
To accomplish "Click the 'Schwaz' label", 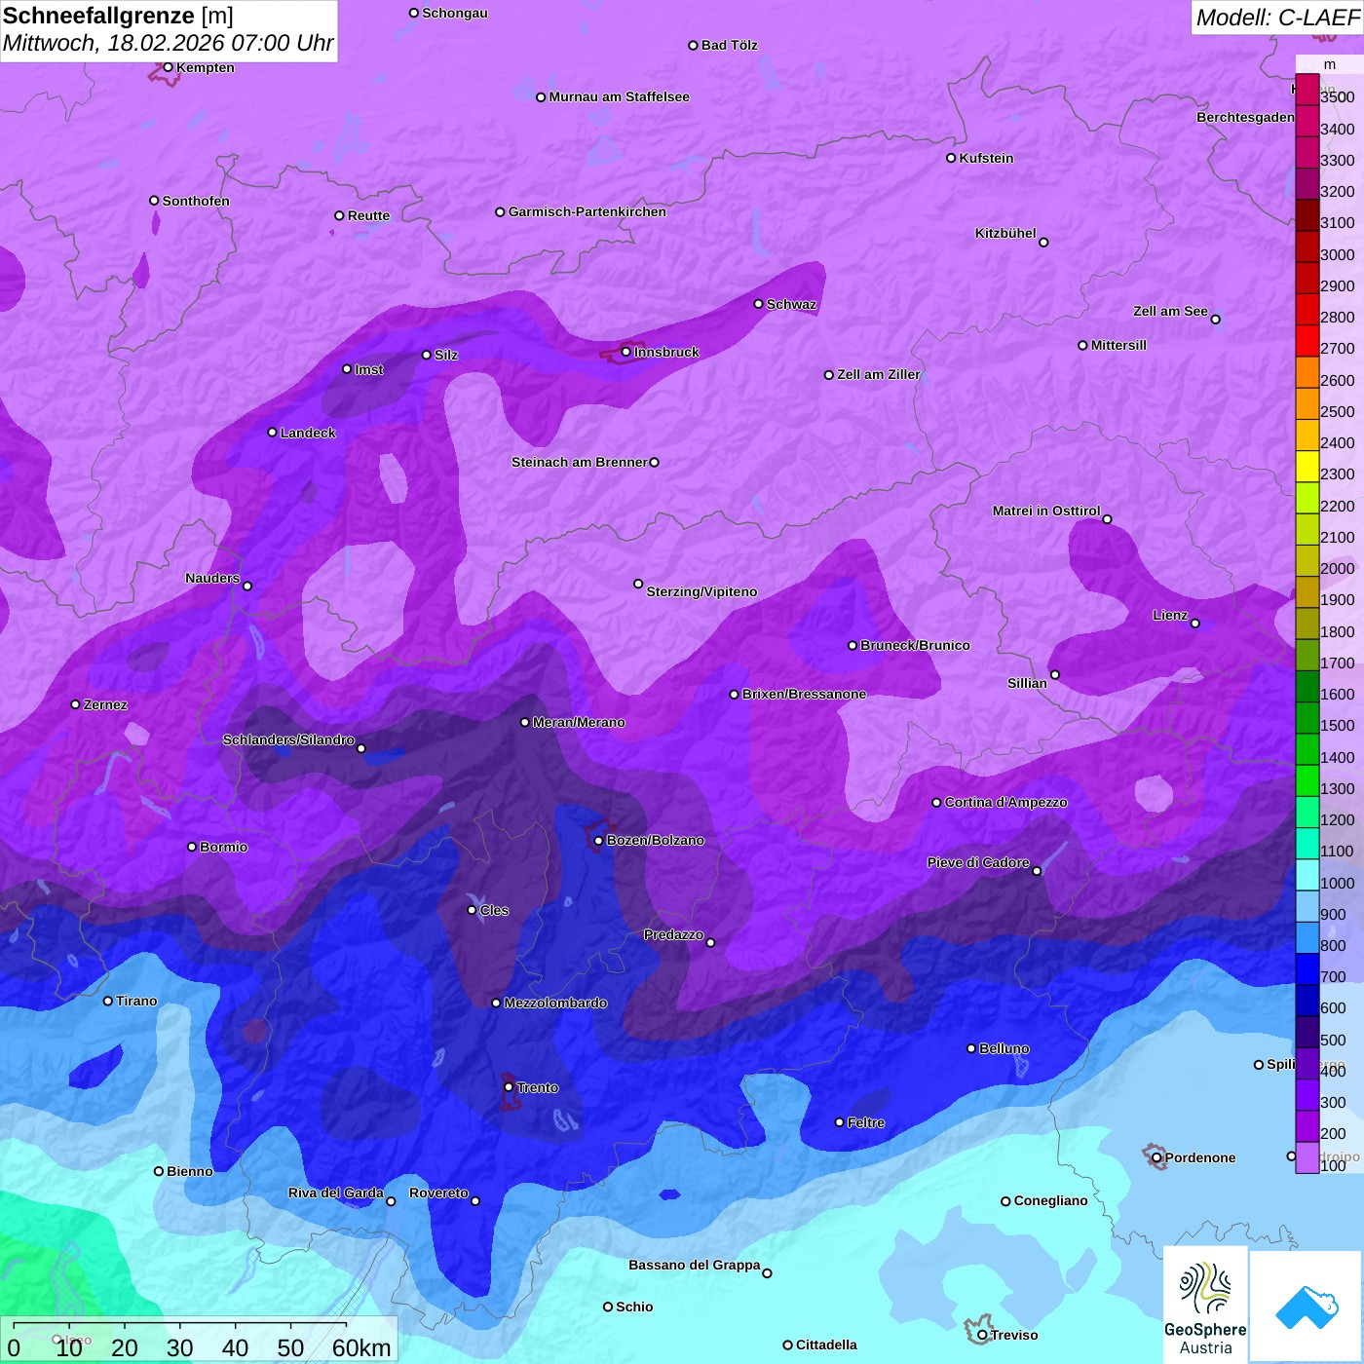I will (791, 304).
